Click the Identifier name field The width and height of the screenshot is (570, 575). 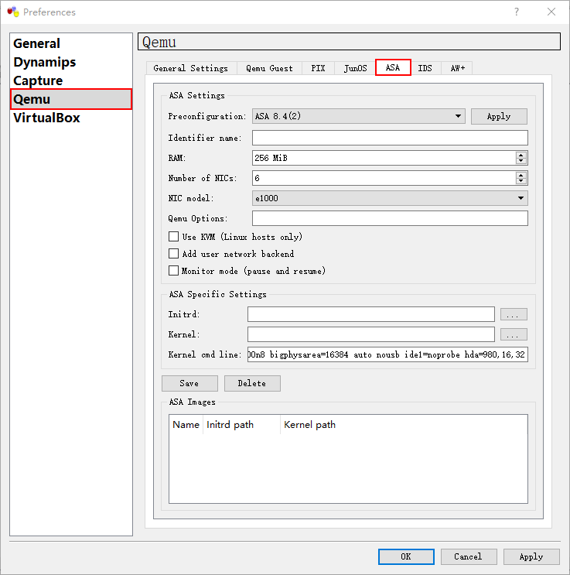390,138
